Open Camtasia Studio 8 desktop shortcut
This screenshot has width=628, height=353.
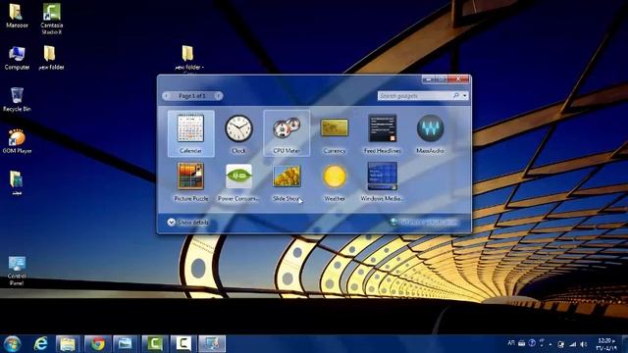point(52,19)
